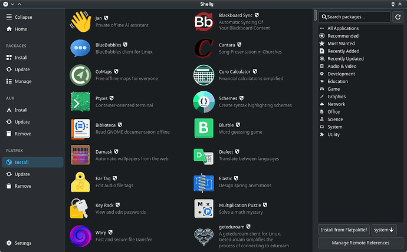Open the Dialect translation icon
Viewport: 407px width, 252px height.
coord(204,156)
